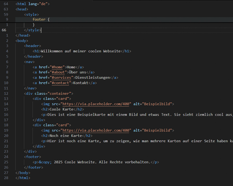Screen dimensions: 233x186
Task: Click the opening footer tag on line 24
Action: (x=32, y=157)
